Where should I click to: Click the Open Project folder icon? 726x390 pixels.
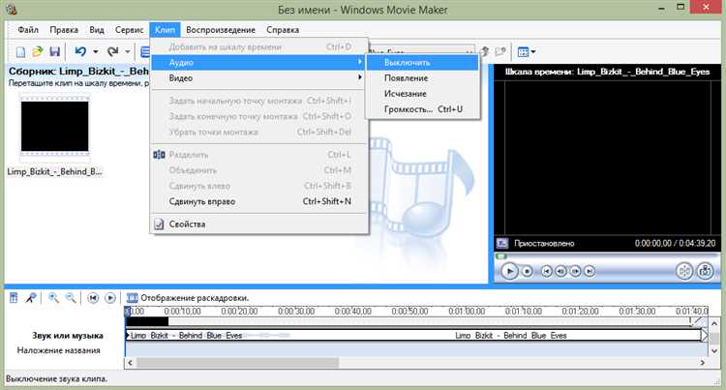coord(38,52)
